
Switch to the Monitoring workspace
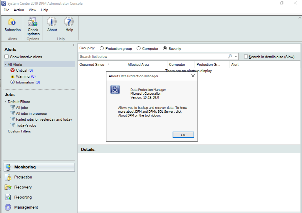39,167
